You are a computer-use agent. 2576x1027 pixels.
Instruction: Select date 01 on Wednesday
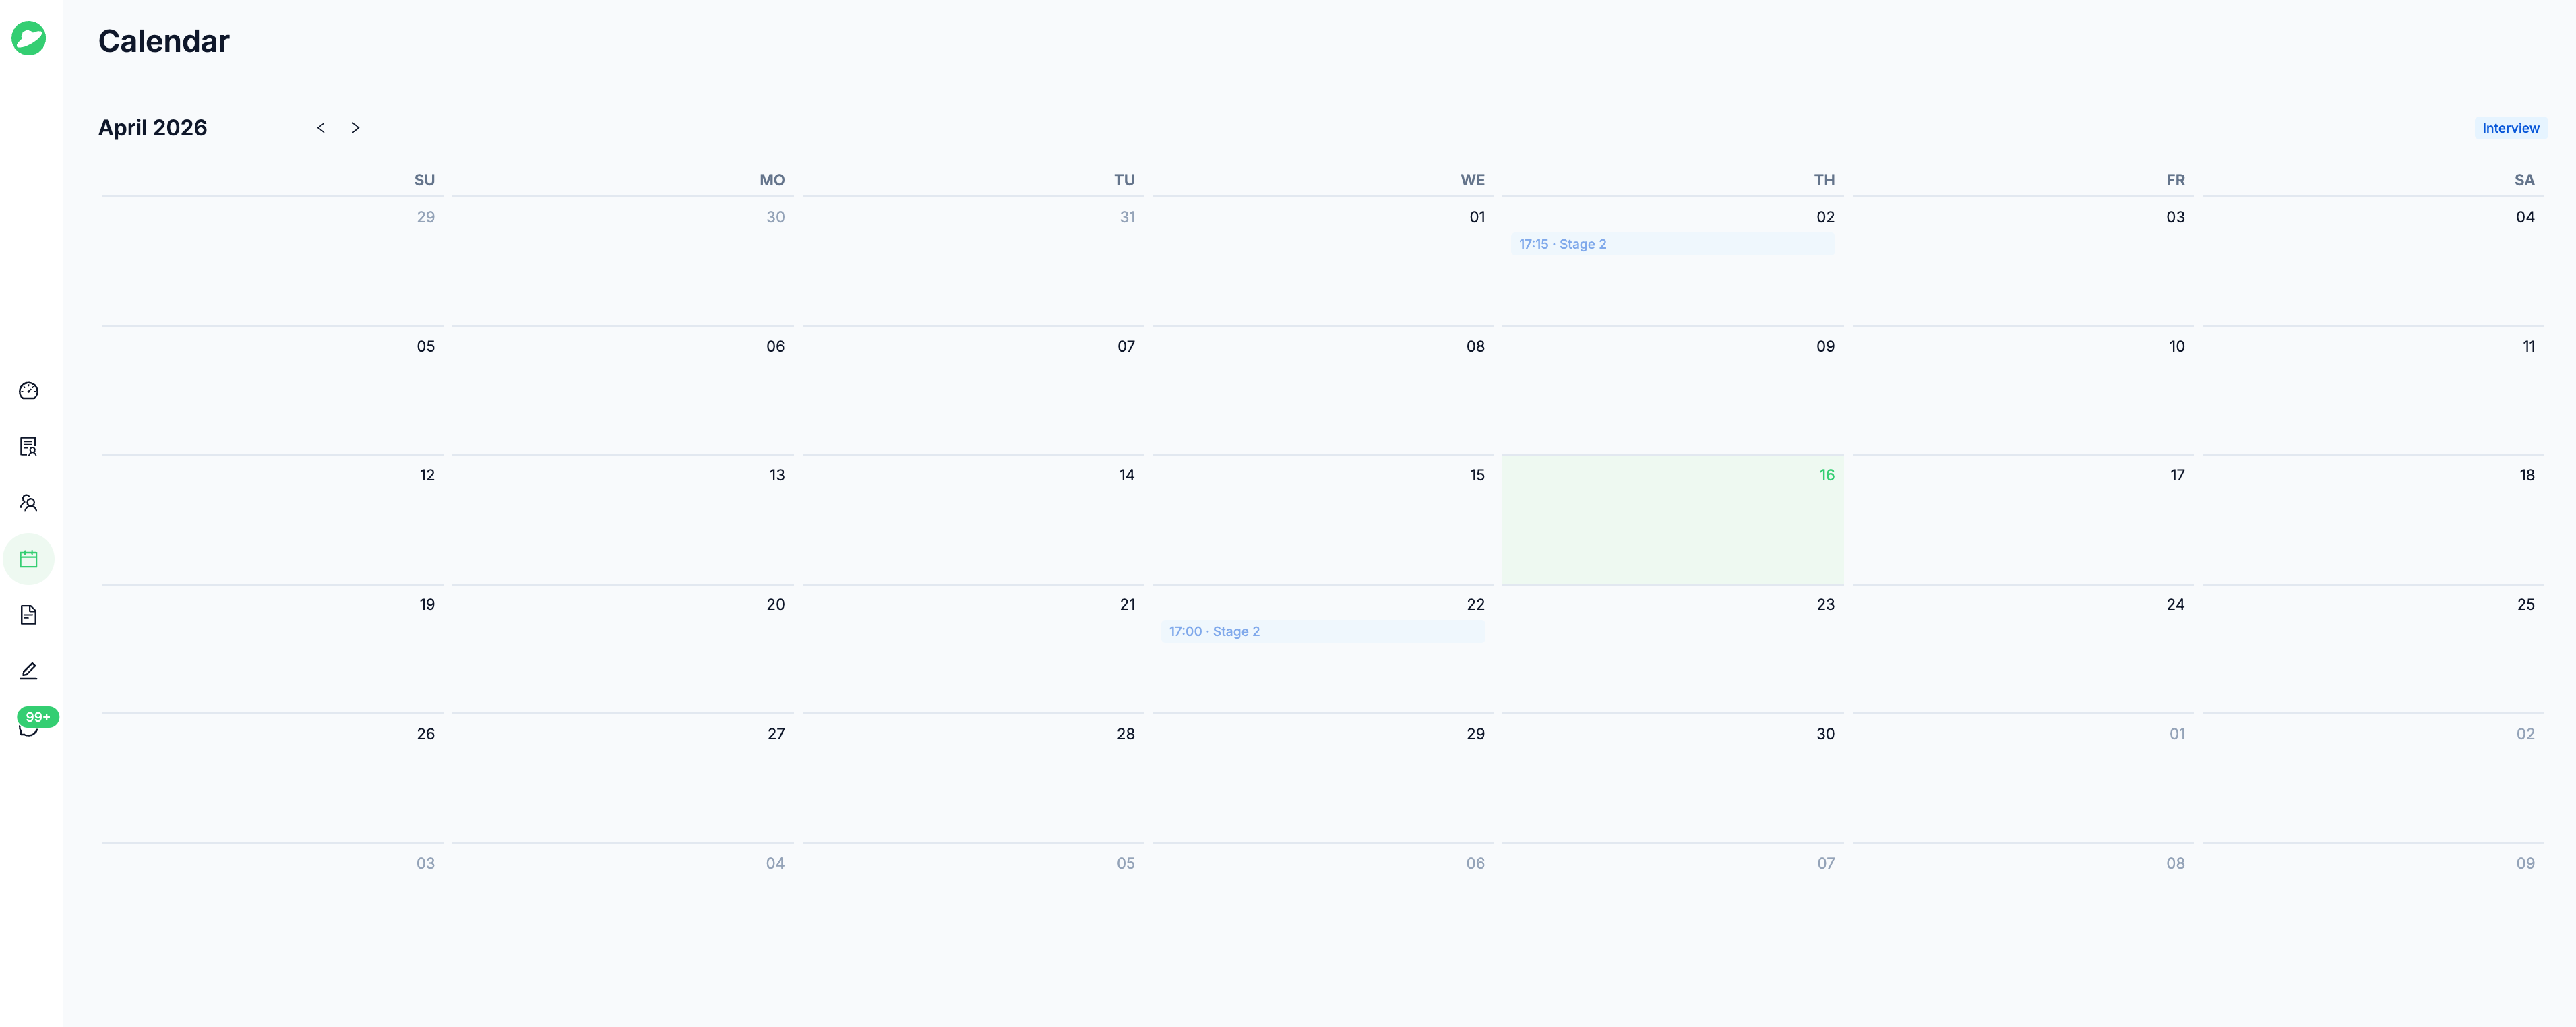coord(1476,217)
